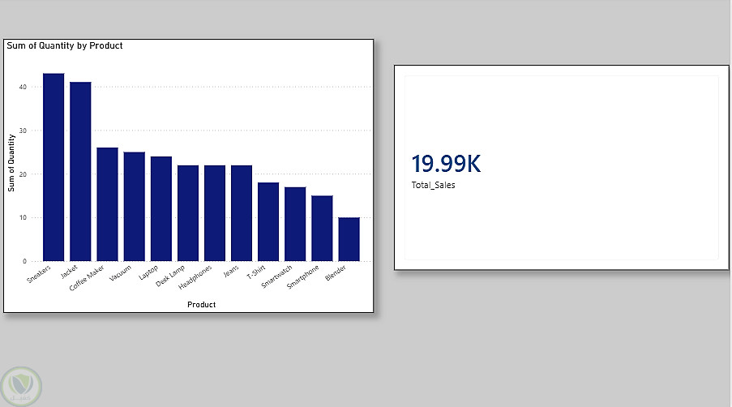
Task: Select the Jacket bar
Action: pyautogui.click(x=80, y=171)
